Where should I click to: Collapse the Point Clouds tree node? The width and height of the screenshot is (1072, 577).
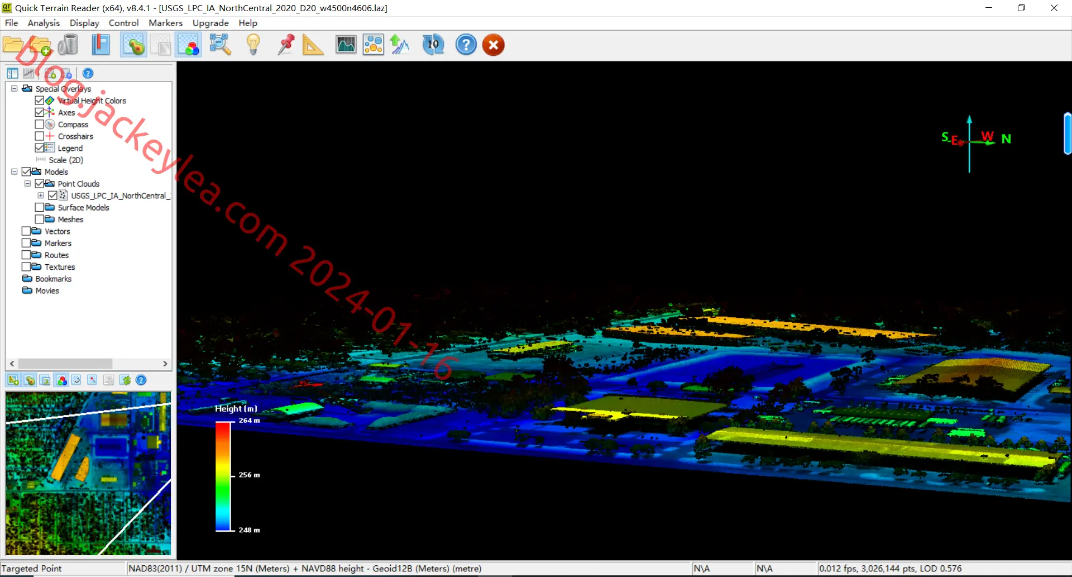point(27,184)
